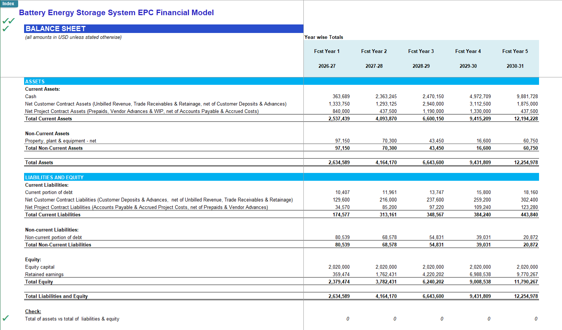This screenshot has height=330, width=562.
Task: Select the Fcst Year 5 column header
Action: pos(515,51)
